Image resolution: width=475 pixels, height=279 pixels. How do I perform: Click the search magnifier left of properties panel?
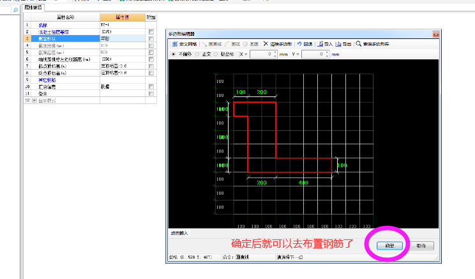[x=15, y=10]
